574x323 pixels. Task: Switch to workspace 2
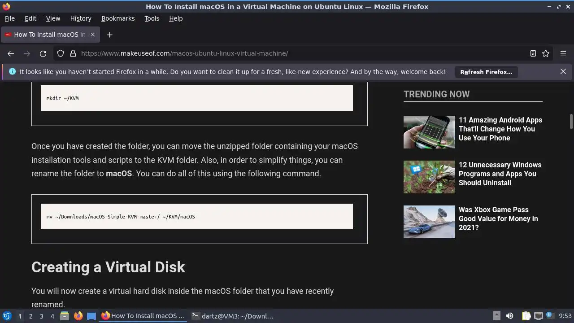tap(30, 316)
